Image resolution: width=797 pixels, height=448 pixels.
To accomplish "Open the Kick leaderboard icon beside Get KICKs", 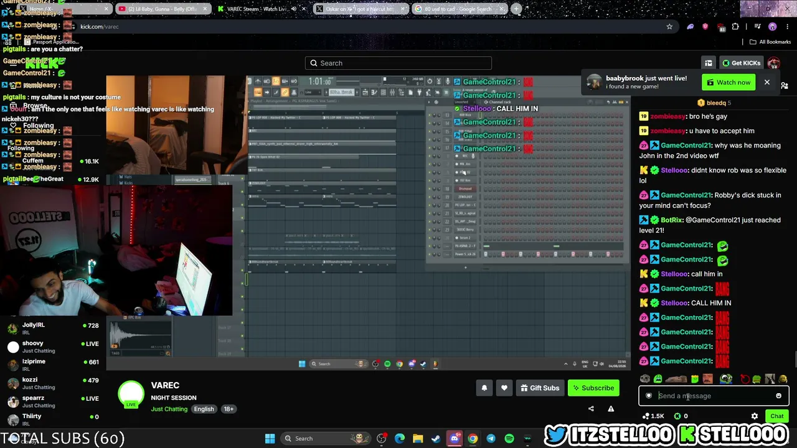I will tap(709, 63).
